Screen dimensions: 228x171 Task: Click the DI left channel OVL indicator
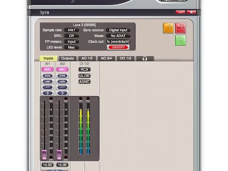[81, 98]
